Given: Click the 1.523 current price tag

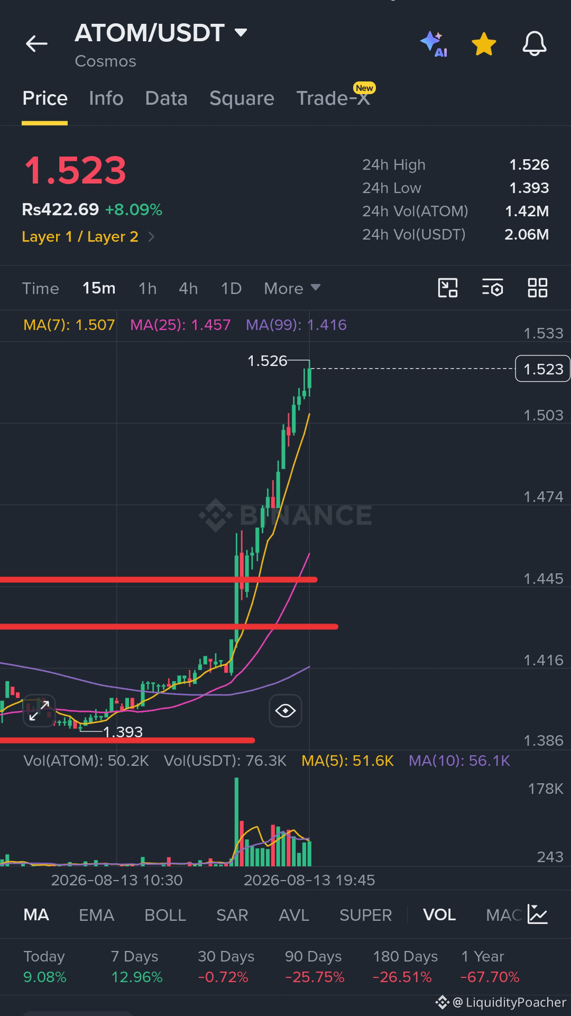Looking at the screenshot, I should (542, 369).
